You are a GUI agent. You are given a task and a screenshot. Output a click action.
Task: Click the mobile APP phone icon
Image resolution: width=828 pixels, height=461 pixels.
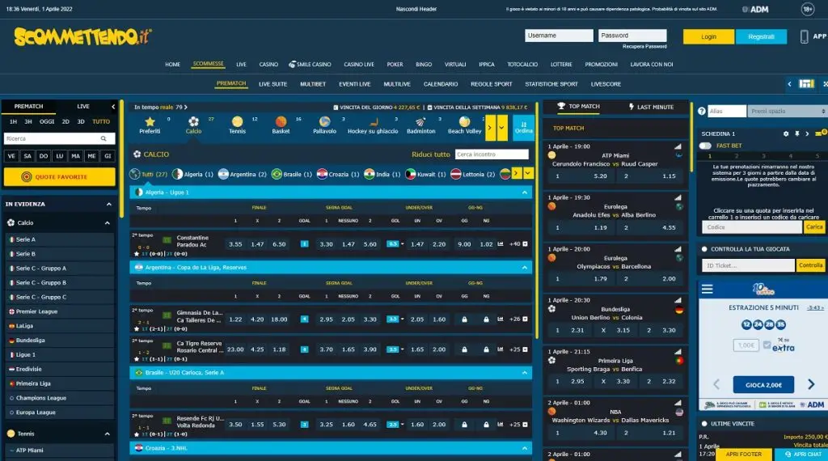(805, 36)
